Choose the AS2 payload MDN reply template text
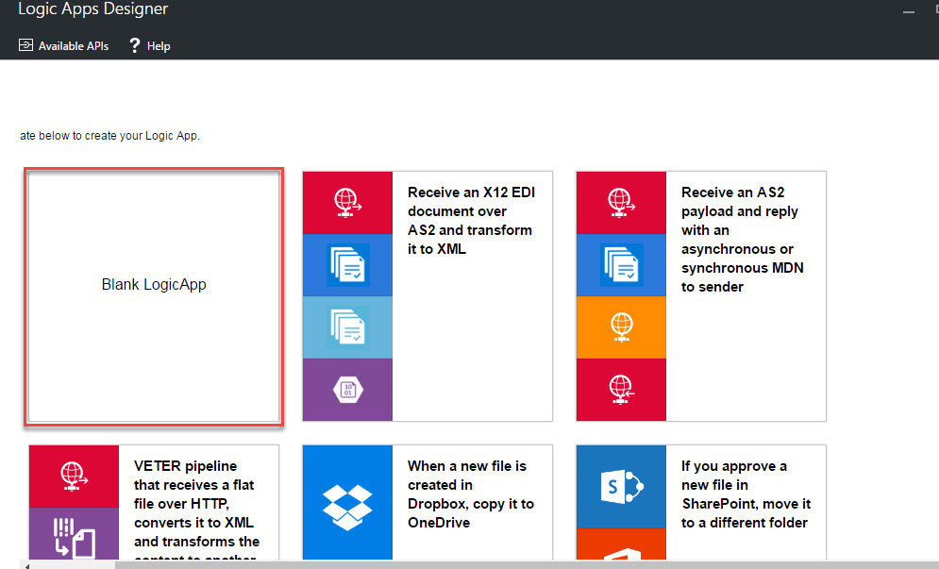939x569 pixels. (742, 240)
